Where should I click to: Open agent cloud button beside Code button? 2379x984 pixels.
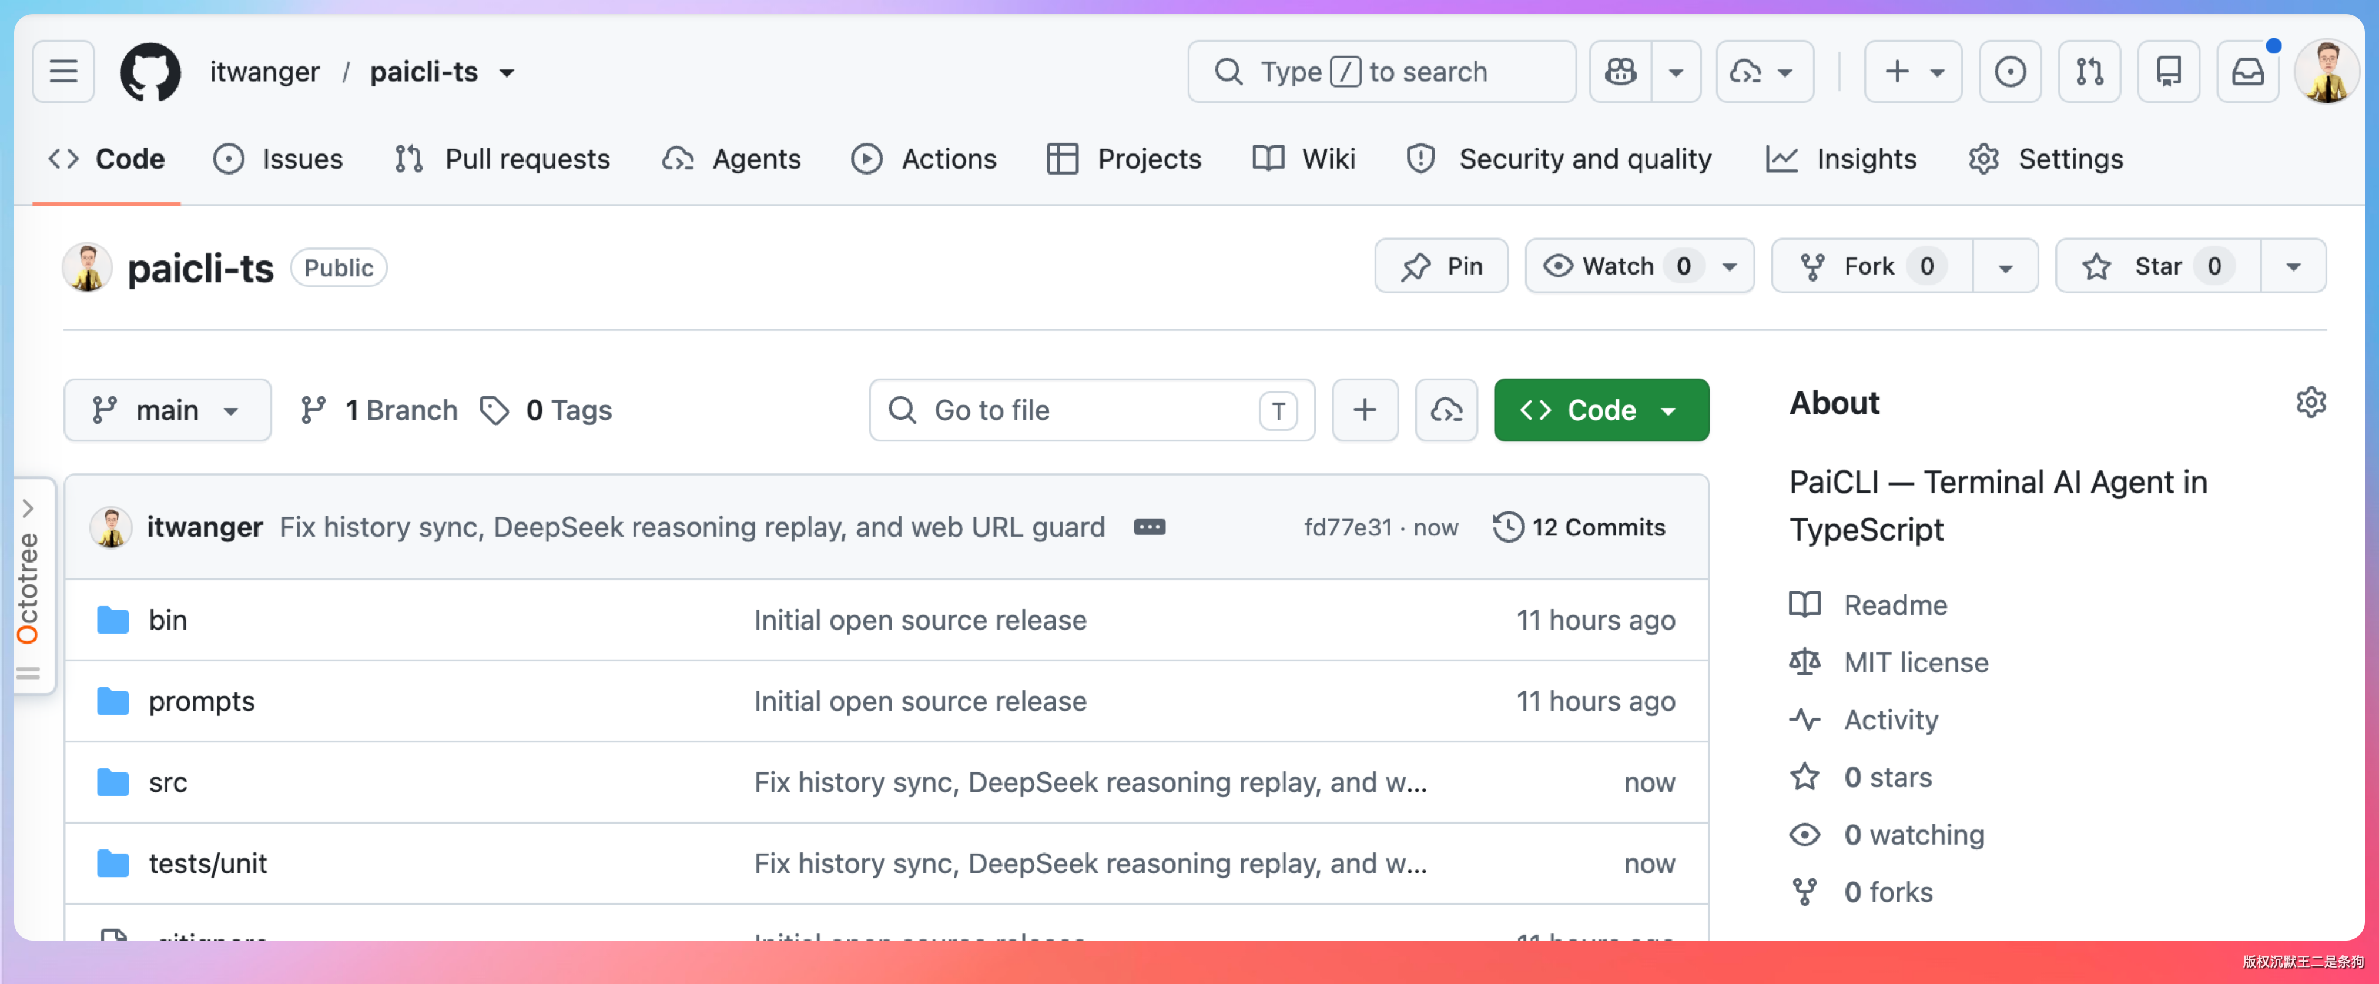pos(1446,409)
